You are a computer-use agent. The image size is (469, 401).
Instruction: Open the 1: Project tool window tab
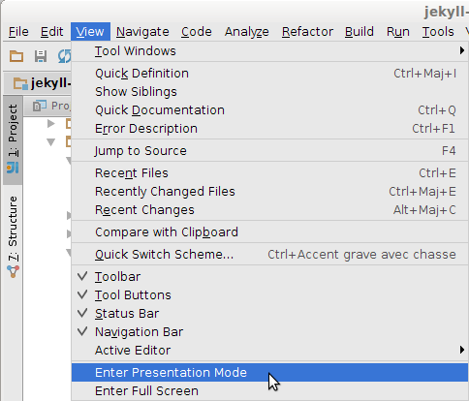pyautogui.click(x=13, y=139)
